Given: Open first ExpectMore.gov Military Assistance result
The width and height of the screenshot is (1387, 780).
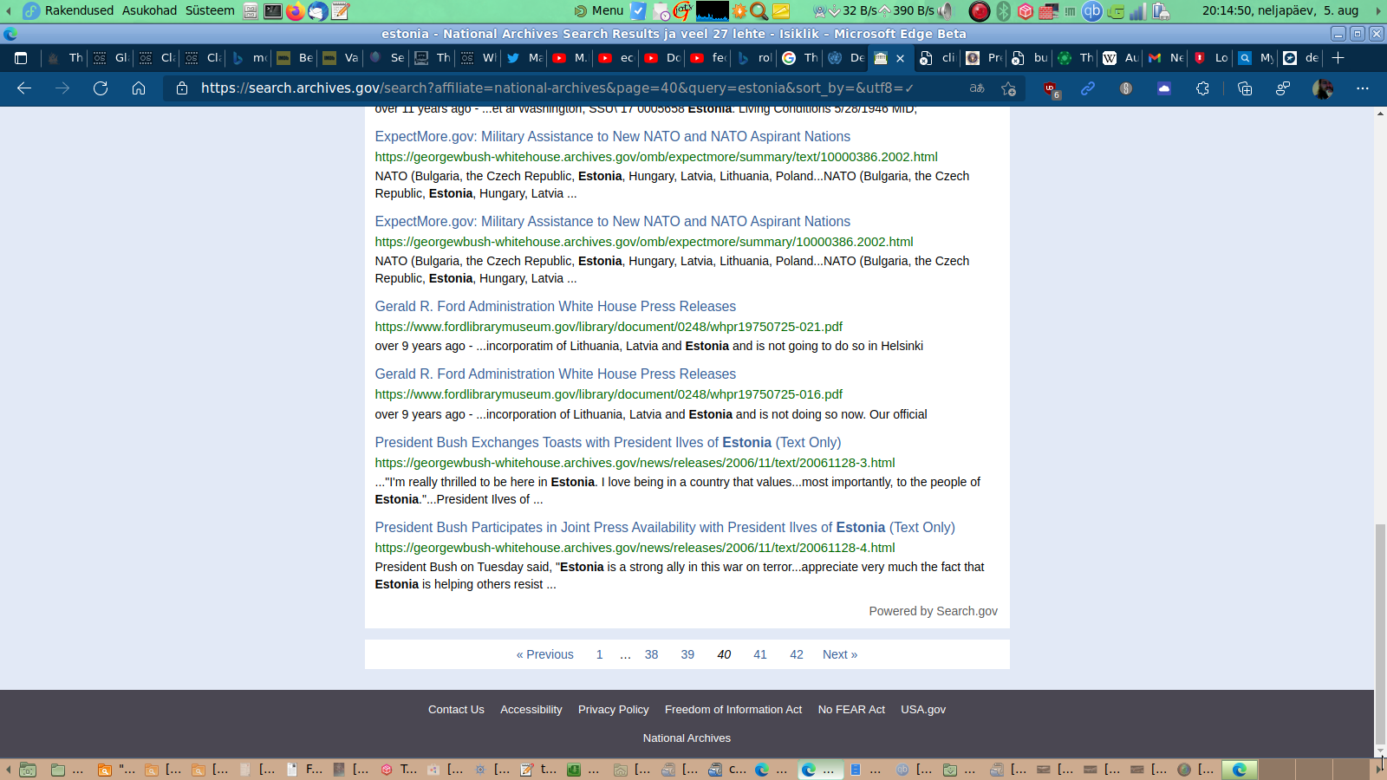Looking at the screenshot, I should point(612,136).
